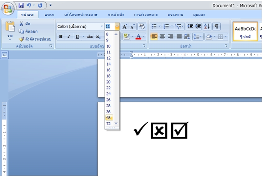Shrink font size with small A
This screenshot has width=263, height=177.
click(x=132, y=26)
